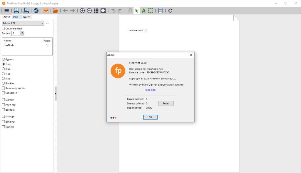
Task: Select the hand pan tool
Action: tap(130, 11)
